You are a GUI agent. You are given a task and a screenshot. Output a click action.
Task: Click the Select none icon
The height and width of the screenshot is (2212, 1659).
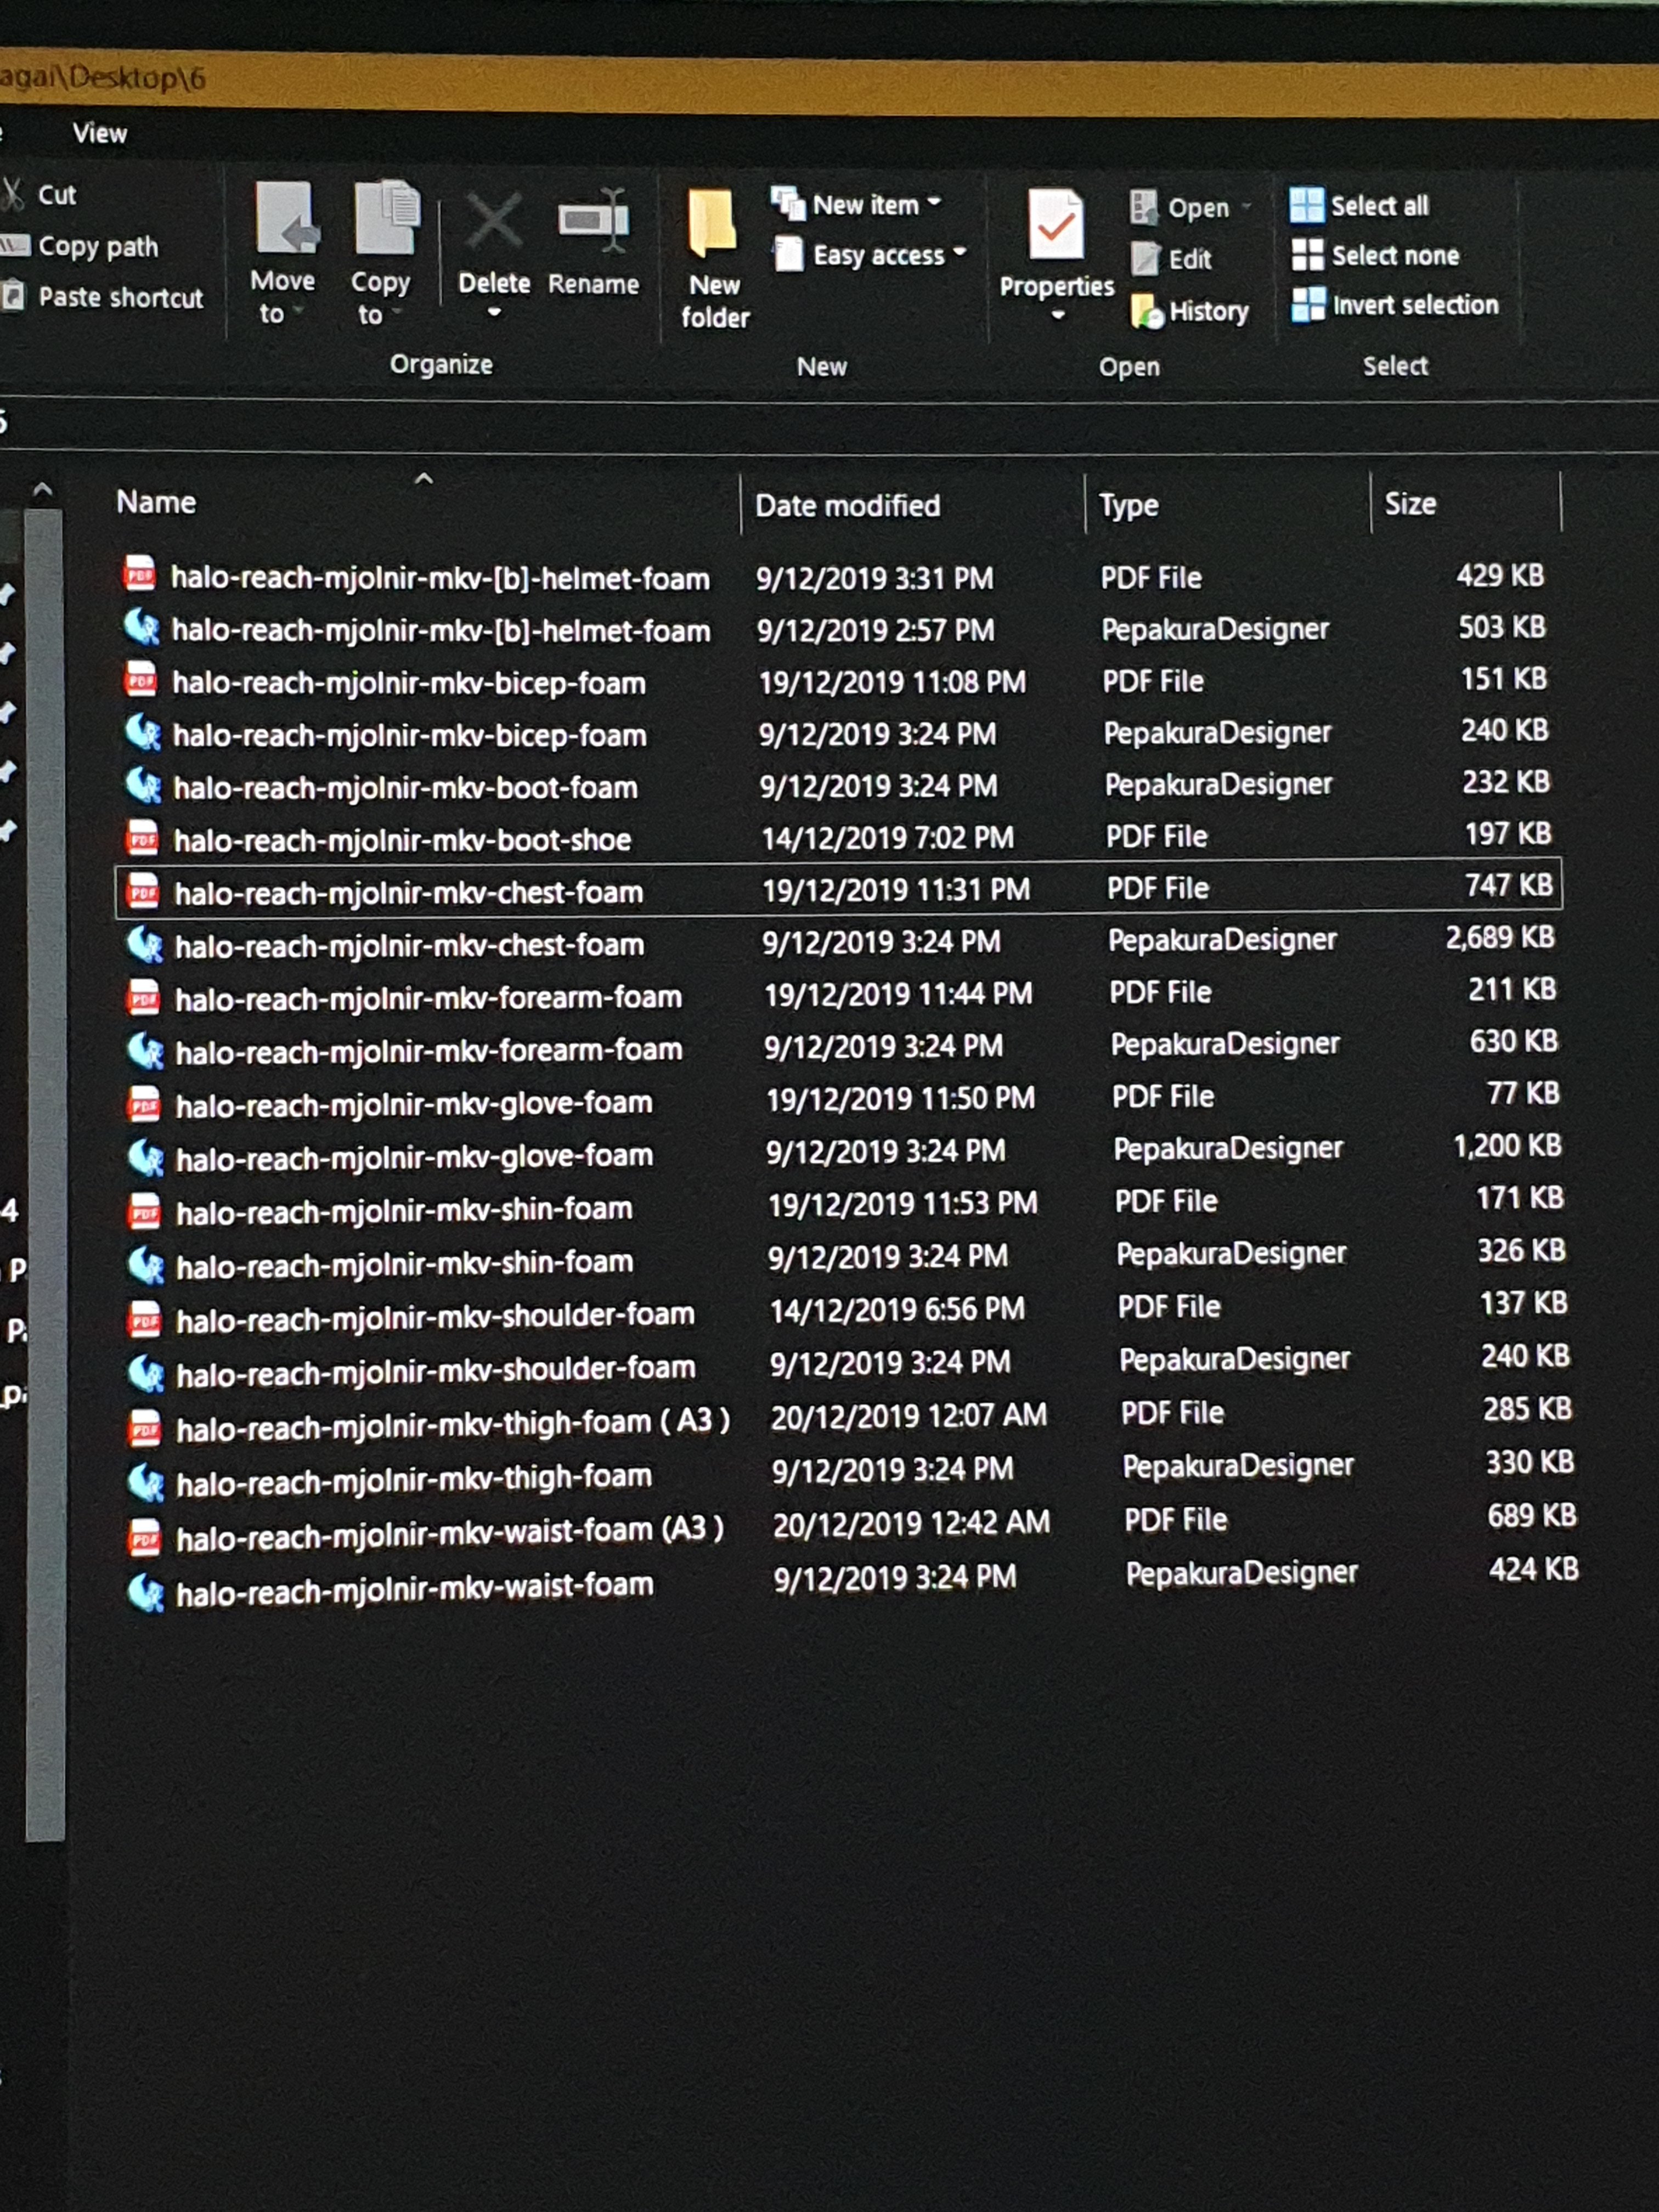click(1307, 255)
